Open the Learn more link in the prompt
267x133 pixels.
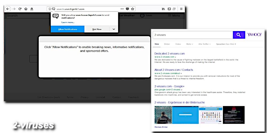[68, 22]
